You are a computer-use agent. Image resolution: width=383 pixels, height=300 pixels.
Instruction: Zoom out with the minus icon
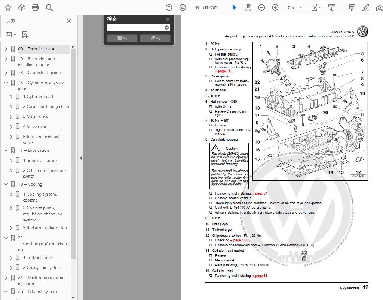click(261, 8)
